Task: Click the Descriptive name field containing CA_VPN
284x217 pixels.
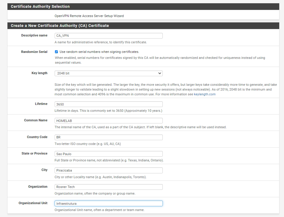Action: tap(108, 36)
